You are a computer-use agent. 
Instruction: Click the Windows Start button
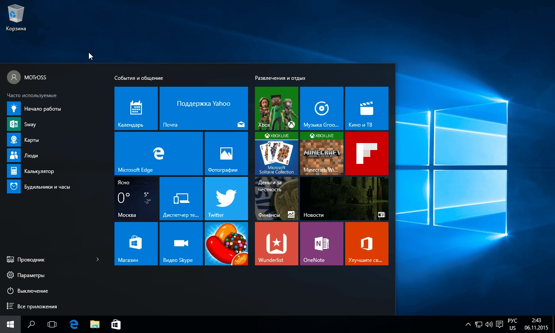10,324
